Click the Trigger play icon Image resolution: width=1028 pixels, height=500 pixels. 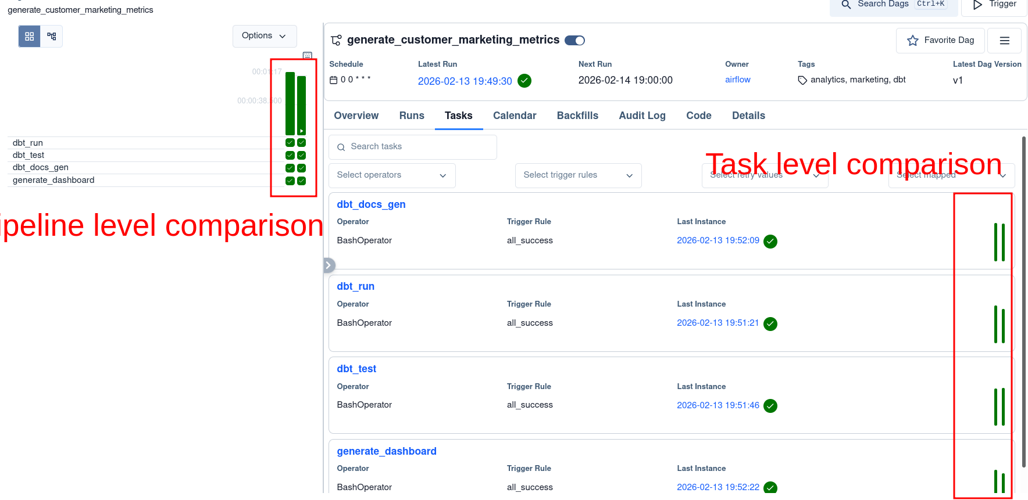click(x=978, y=5)
